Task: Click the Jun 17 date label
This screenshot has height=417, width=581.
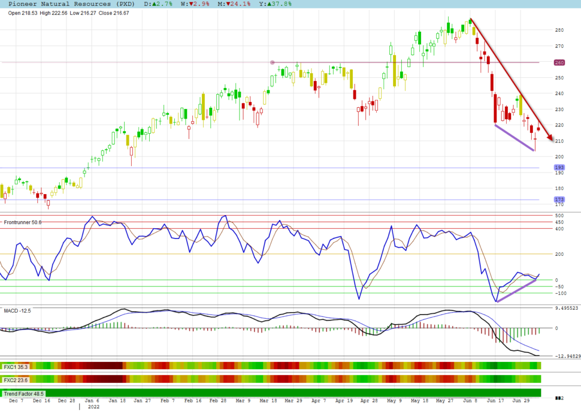Action: [x=495, y=401]
